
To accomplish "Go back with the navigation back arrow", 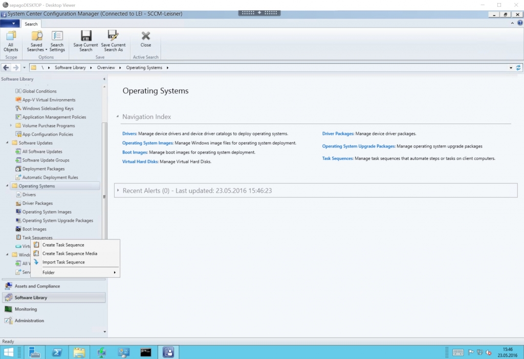I will (6, 67).
